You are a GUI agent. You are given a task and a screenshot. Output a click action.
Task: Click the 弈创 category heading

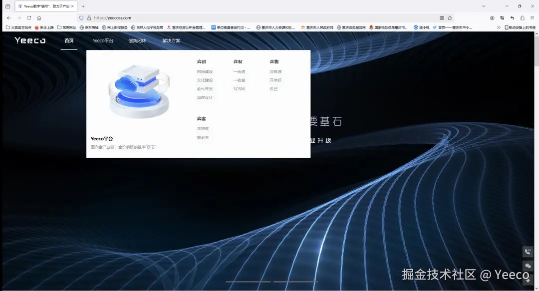pyautogui.click(x=202, y=61)
